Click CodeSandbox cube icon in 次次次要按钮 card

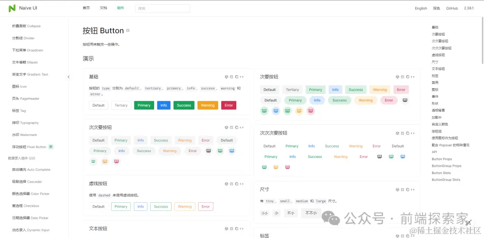coord(397,133)
